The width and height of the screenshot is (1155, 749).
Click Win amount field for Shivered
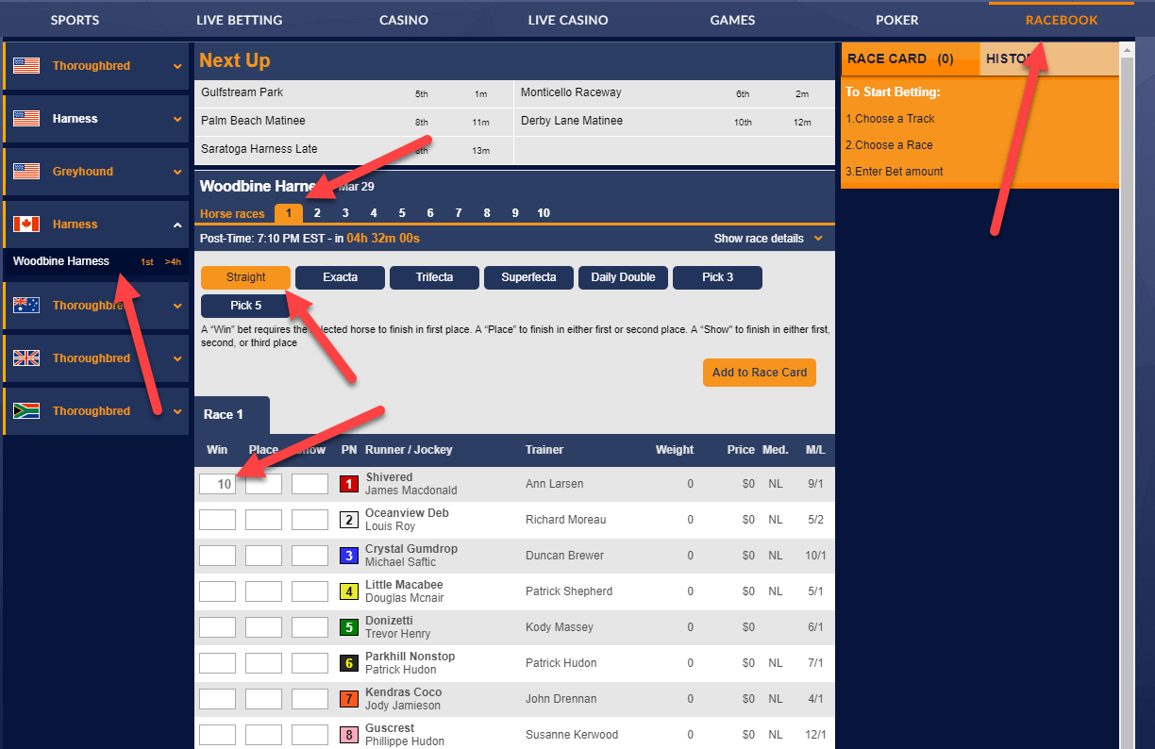[217, 484]
